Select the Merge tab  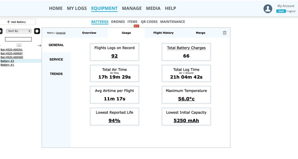point(200,33)
